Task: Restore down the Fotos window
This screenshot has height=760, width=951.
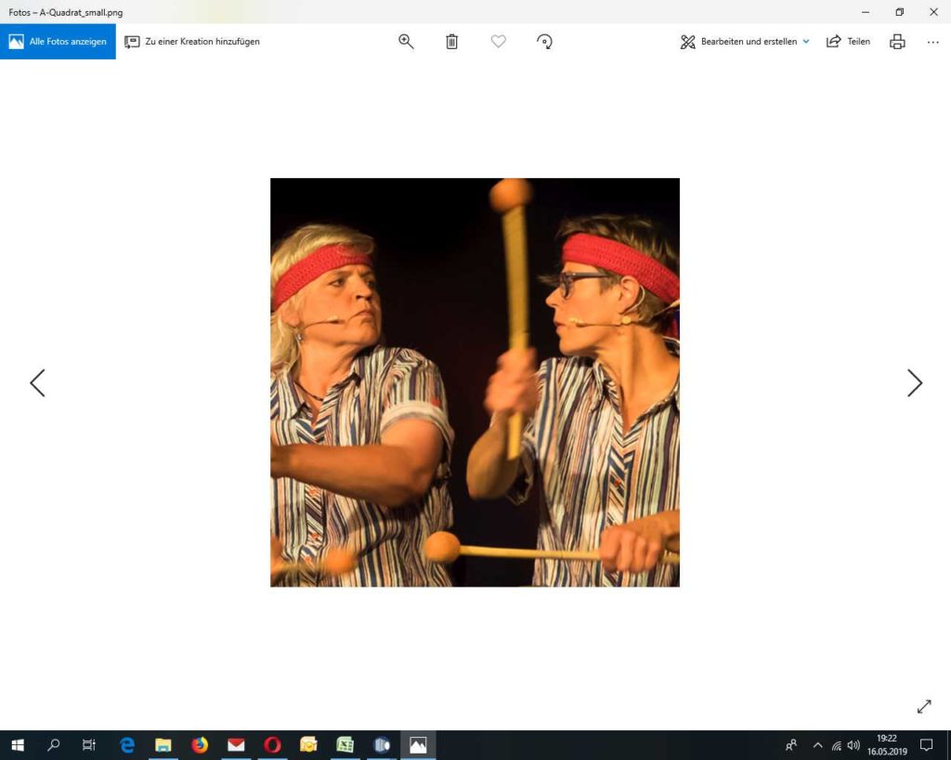Action: click(x=899, y=12)
